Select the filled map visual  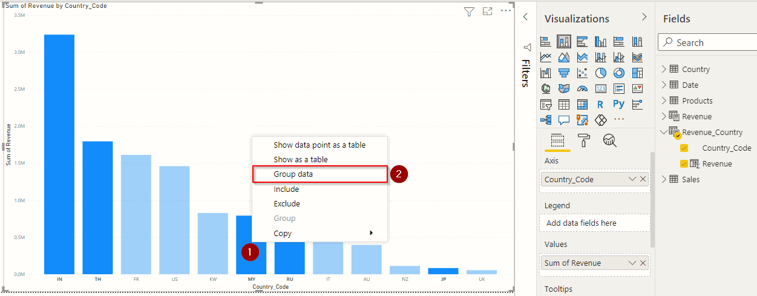tap(564, 88)
